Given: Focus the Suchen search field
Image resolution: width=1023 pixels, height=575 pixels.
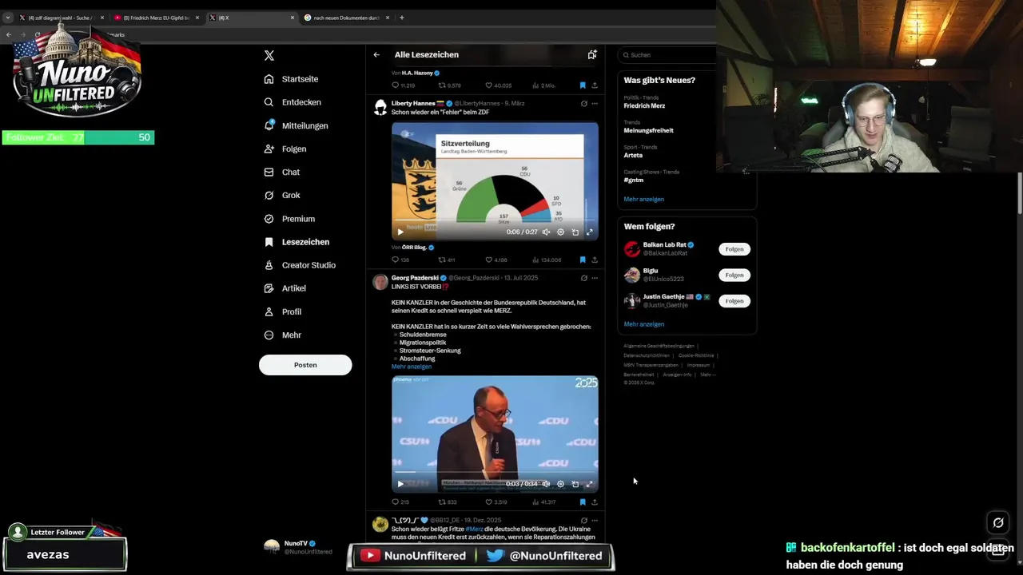Looking at the screenshot, I should coord(670,55).
